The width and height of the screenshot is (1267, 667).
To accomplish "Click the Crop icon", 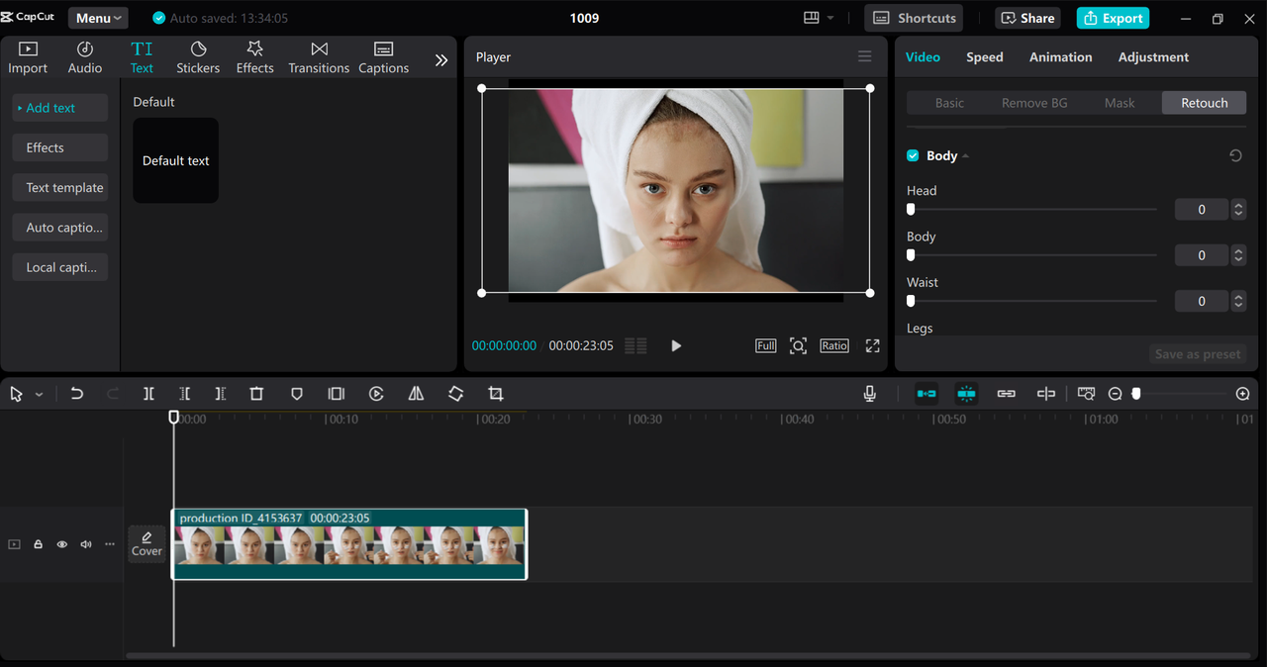I will pyautogui.click(x=496, y=394).
